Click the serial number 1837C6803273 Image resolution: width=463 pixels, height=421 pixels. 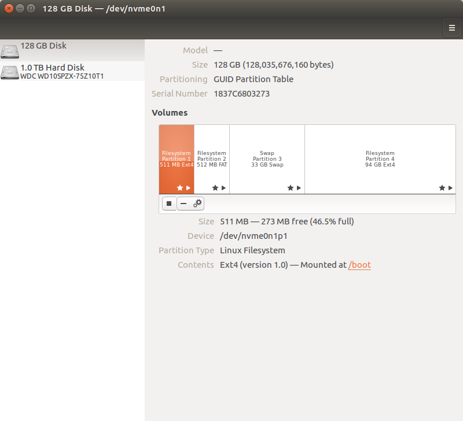click(x=241, y=94)
